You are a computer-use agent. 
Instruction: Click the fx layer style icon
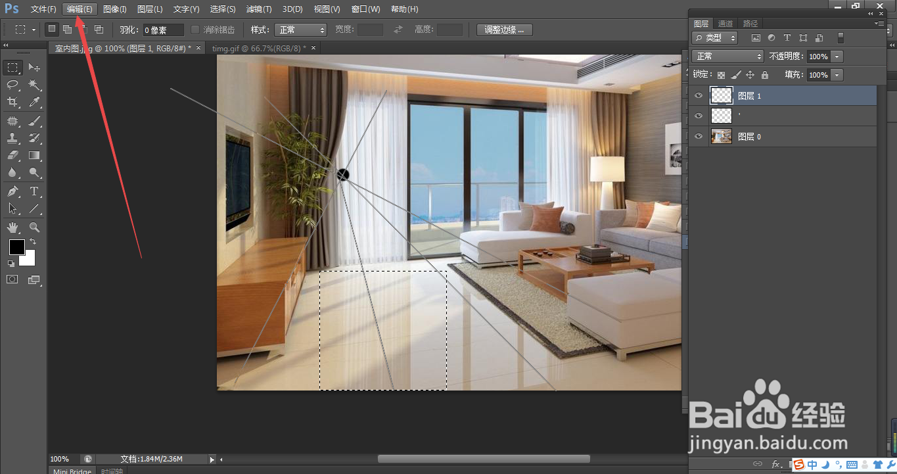(776, 464)
